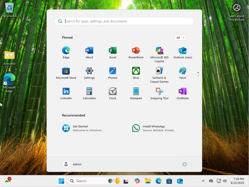Open the Xbox app
The width and height of the screenshot is (249, 187).
[136, 73]
